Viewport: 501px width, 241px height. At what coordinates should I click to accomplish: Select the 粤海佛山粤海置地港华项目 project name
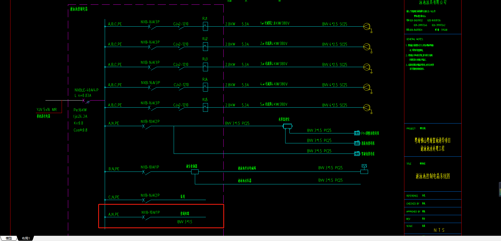pos(433,140)
